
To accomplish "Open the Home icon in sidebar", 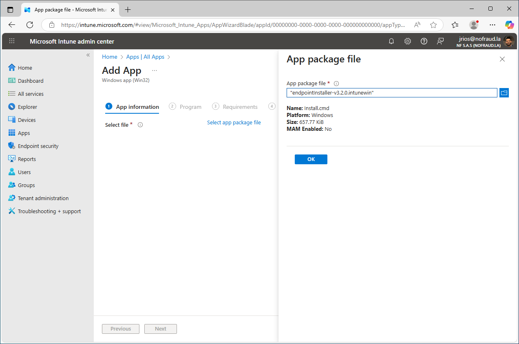I will pyautogui.click(x=11, y=68).
